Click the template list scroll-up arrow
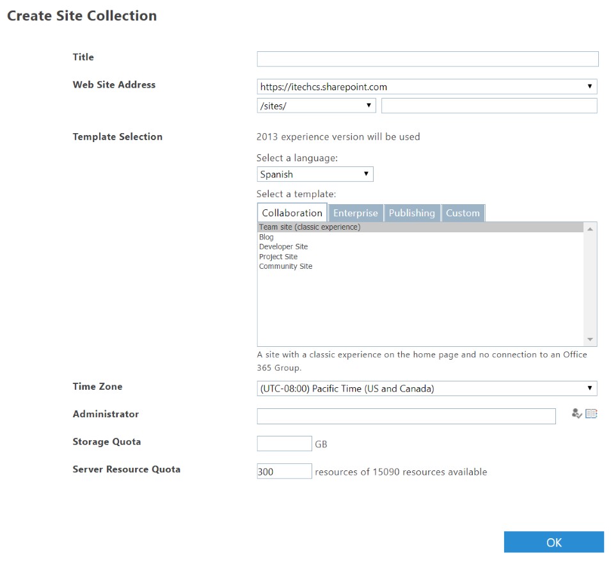611x567 pixels. click(590, 229)
